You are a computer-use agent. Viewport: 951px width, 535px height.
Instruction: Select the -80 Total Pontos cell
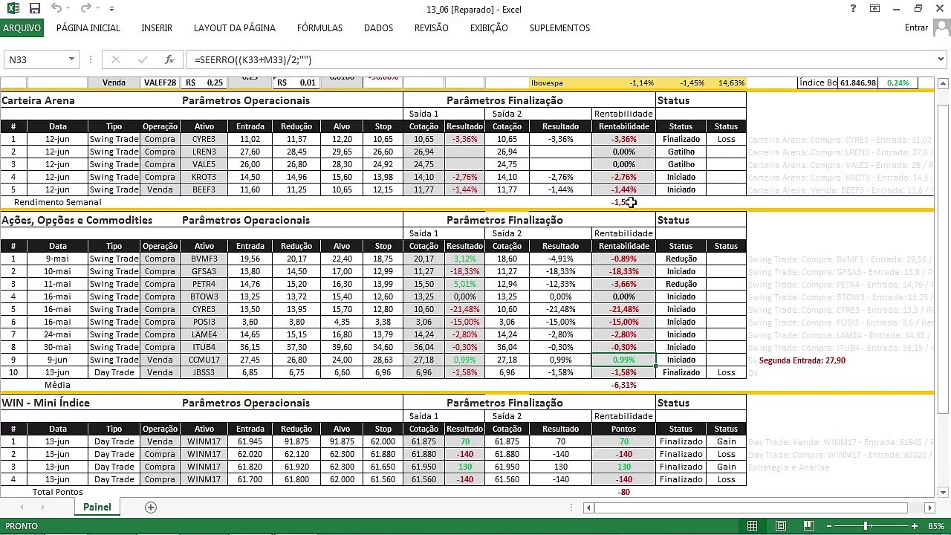tap(623, 492)
